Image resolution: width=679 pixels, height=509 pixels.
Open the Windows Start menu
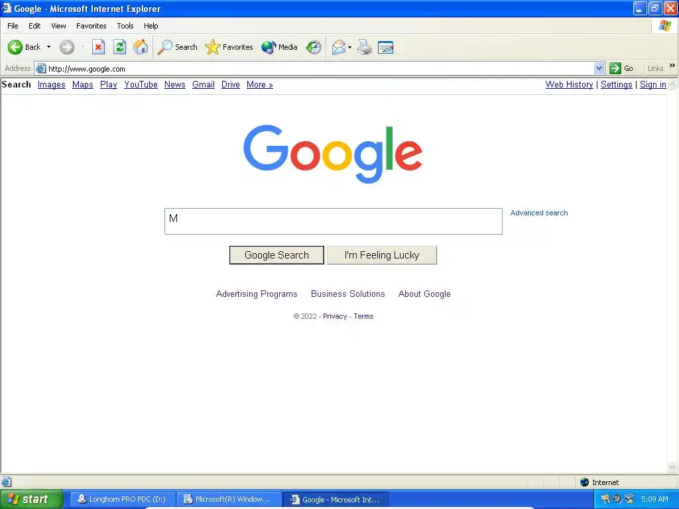tap(31, 499)
